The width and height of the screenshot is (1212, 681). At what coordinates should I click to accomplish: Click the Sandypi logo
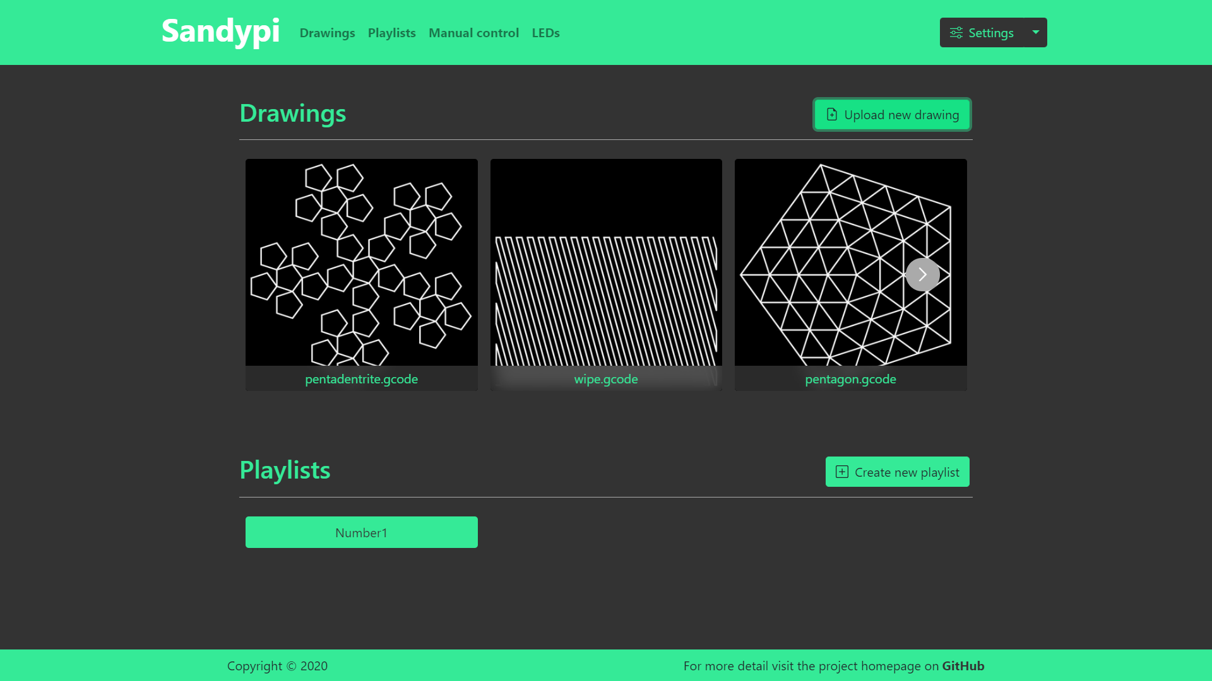[220, 32]
